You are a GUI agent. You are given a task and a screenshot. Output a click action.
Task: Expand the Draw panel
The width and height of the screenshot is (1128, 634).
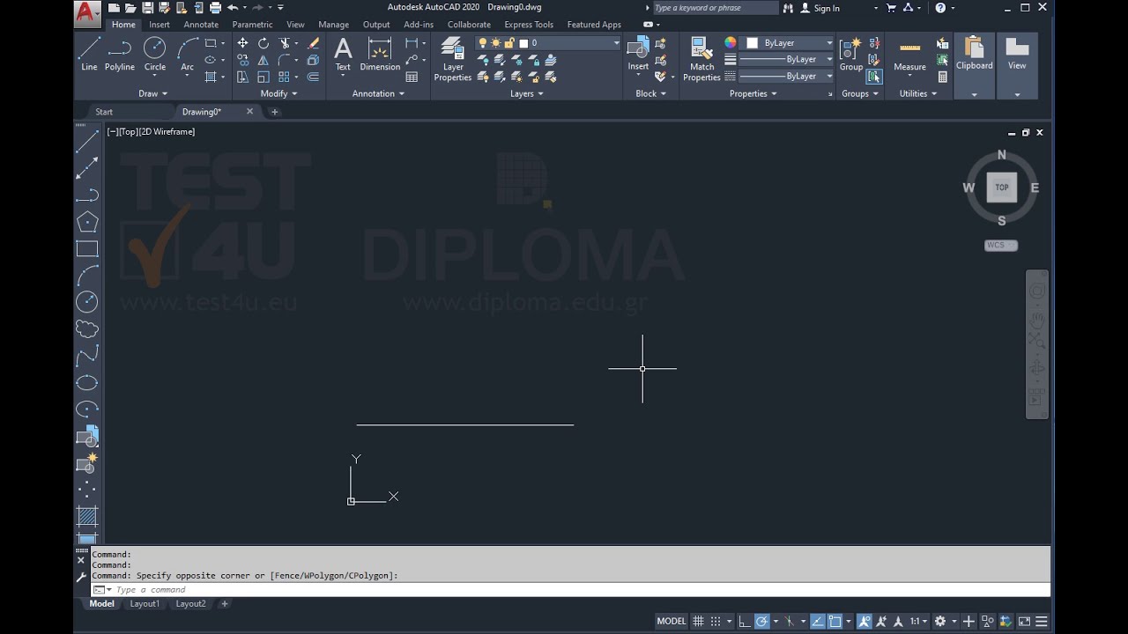point(152,93)
